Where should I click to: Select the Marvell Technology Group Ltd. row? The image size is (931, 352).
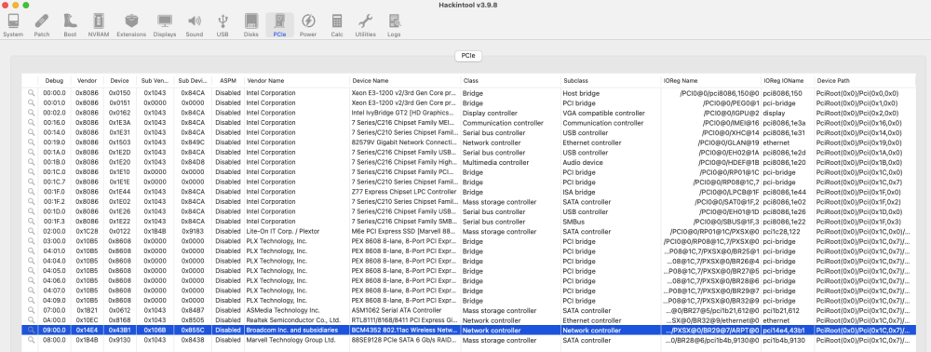coord(468,340)
